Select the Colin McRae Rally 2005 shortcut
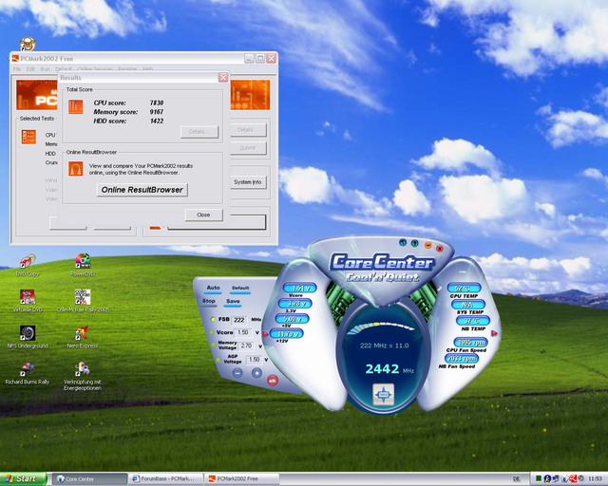608x486 pixels. 83,301
